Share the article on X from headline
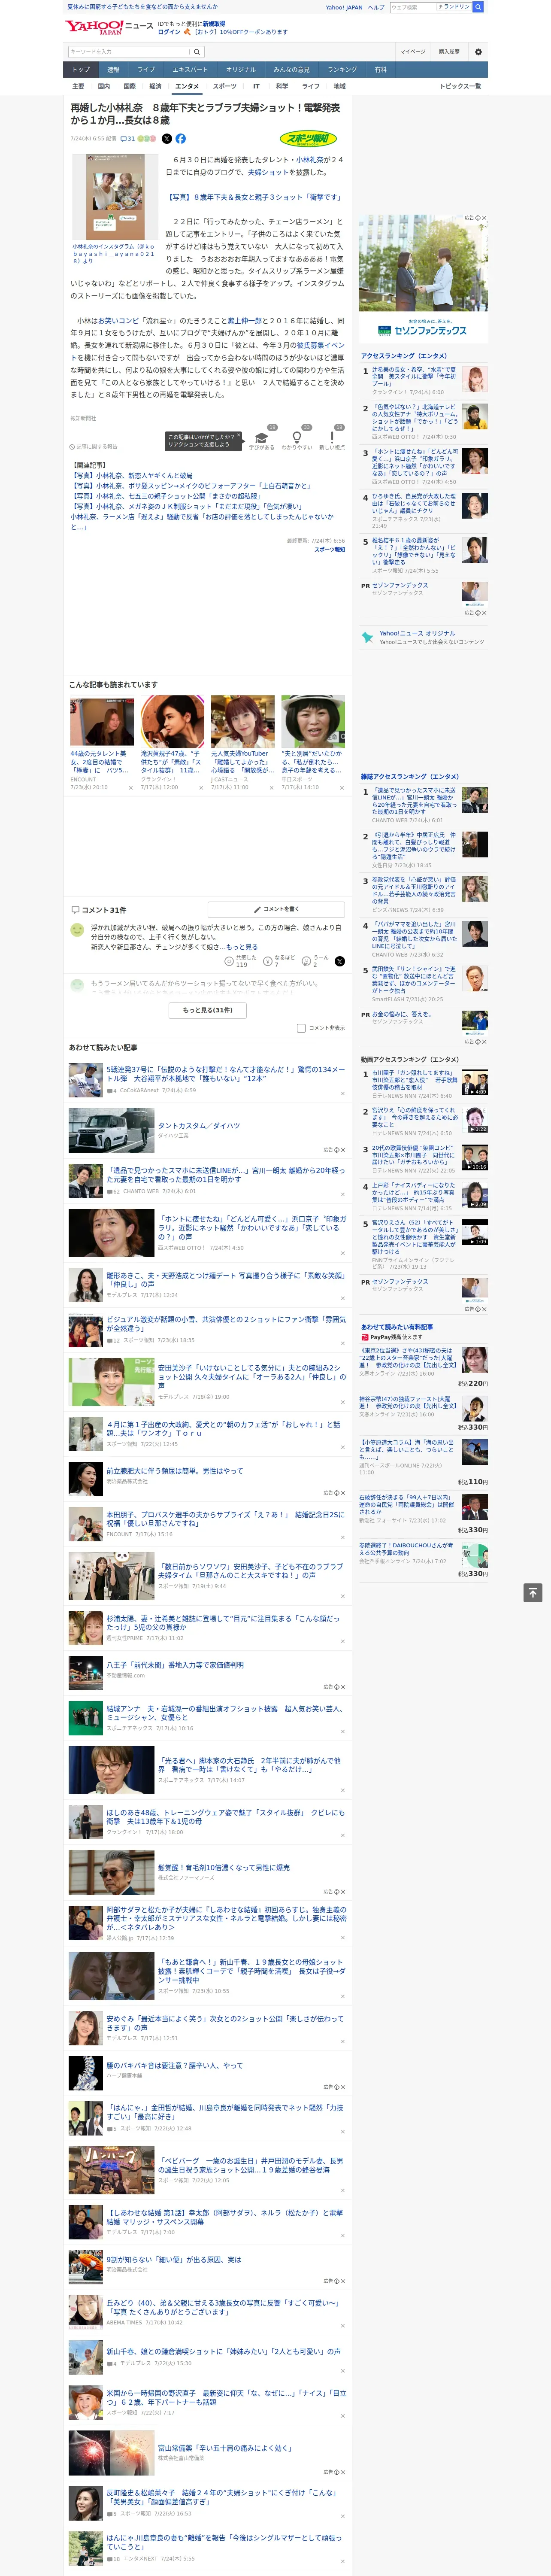Screen dimensions: 551x2576 [167, 139]
